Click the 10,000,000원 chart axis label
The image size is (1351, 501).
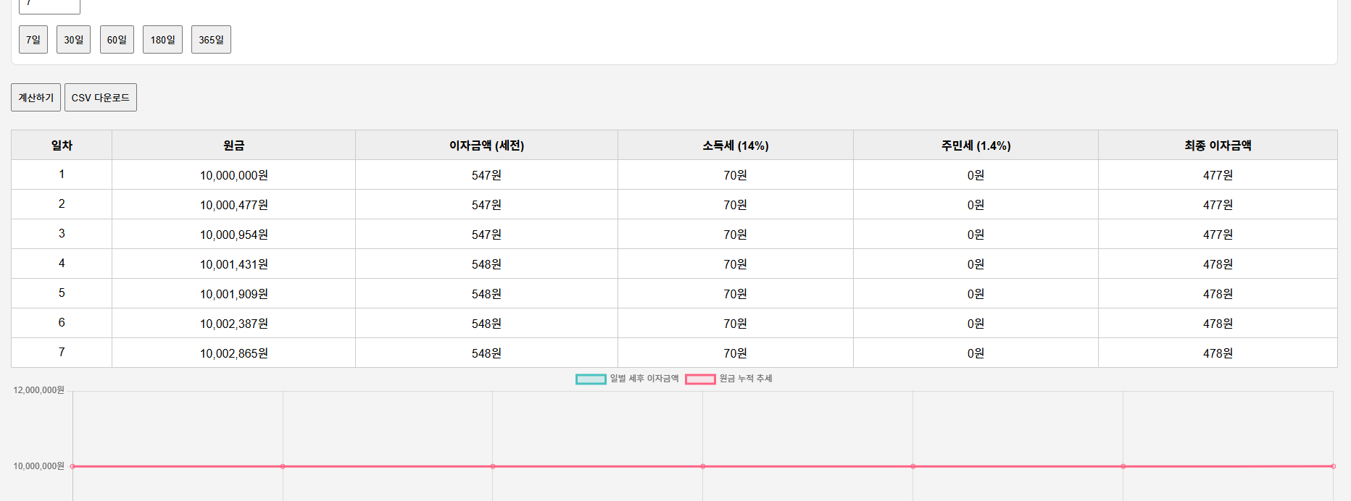pyautogui.click(x=39, y=466)
